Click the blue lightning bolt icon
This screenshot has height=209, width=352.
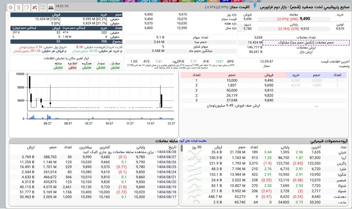click(x=254, y=6)
